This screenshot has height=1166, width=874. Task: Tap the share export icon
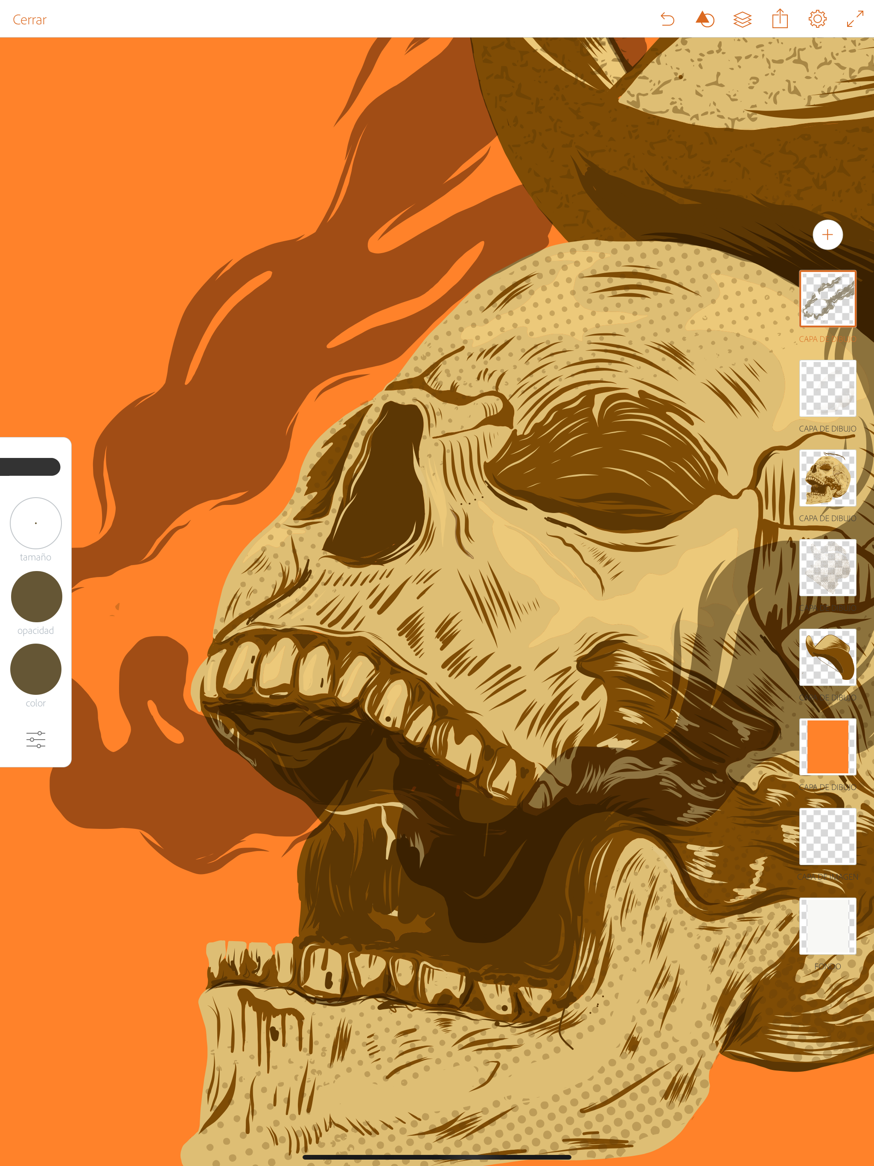pyautogui.click(x=780, y=20)
